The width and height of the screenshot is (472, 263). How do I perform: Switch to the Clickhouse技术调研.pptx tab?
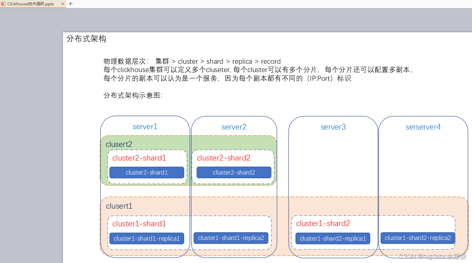coord(33,4)
